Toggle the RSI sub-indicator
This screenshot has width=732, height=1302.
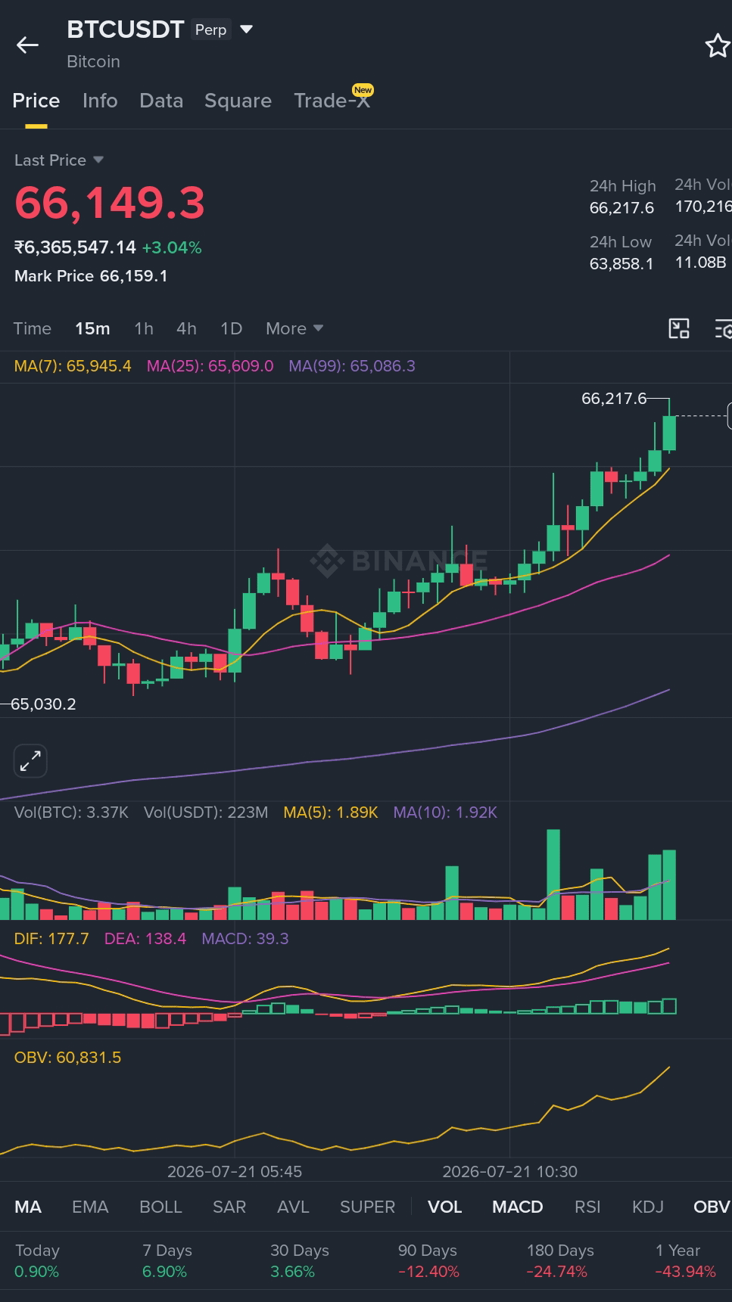(x=587, y=1207)
